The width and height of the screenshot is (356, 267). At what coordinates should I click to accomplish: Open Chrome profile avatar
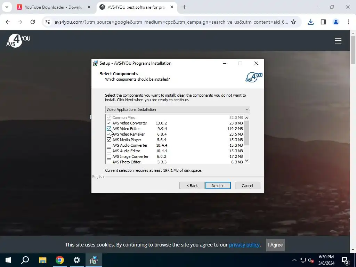coord(335,22)
